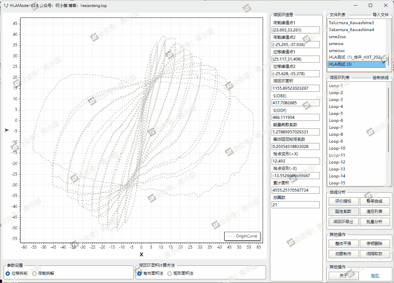Apply 整体平滑 smoothing
The height and width of the screenshot is (283, 394).
point(343,244)
